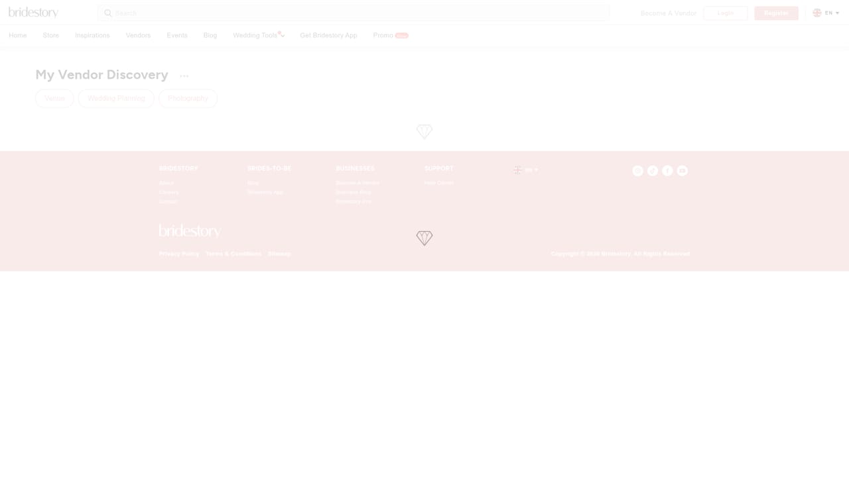Expand the Wedding Tools menu
849x477 pixels.
pyautogui.click(x=259, y=35)
